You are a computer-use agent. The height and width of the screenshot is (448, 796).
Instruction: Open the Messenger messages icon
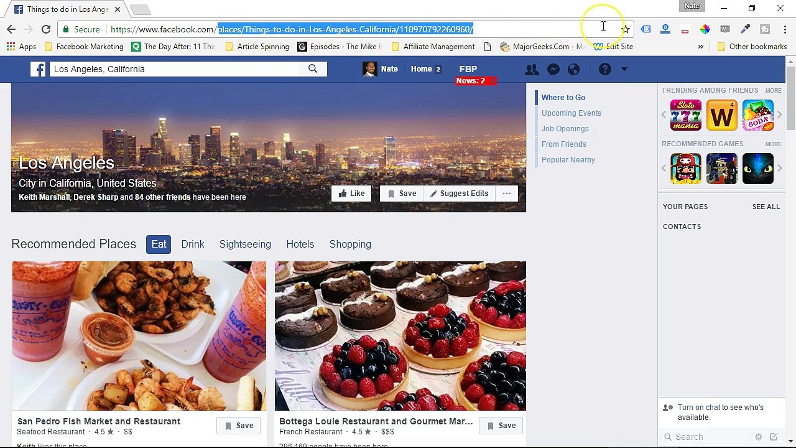(x=553, y=70)
